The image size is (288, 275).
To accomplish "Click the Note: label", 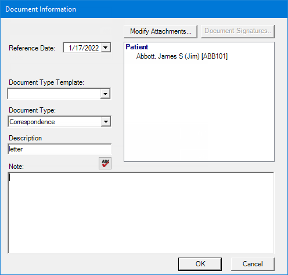I will (16, 167).
